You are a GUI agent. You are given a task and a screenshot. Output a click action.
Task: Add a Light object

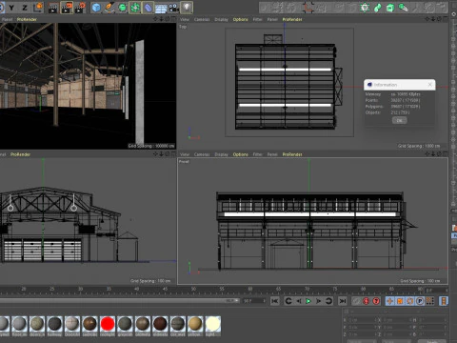[187, 8]
